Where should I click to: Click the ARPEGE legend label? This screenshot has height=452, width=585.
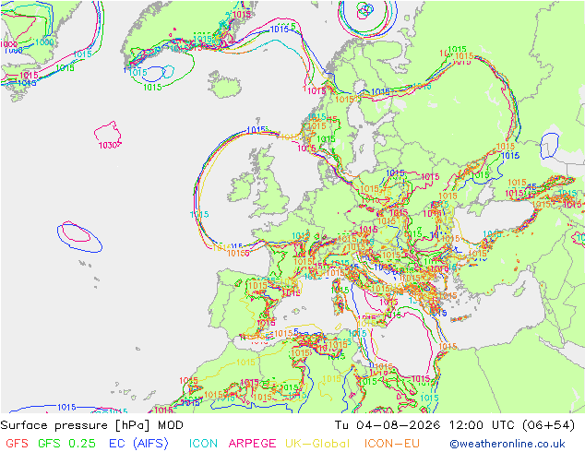click(x=252, y=444)
